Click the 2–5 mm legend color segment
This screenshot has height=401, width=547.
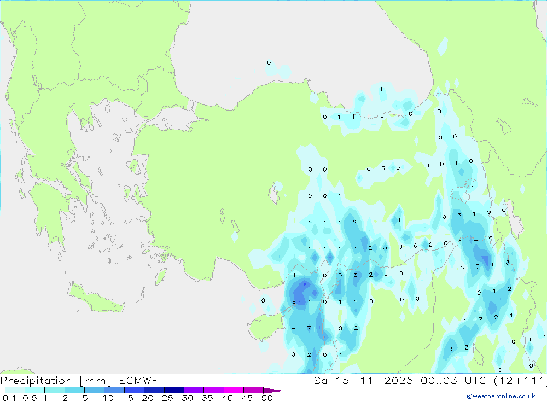point(74,390)
